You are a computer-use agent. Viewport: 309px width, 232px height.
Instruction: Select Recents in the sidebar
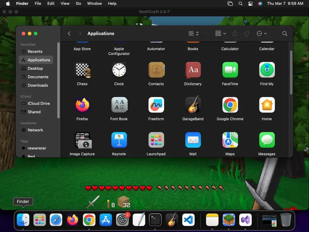tap(36, 51)
